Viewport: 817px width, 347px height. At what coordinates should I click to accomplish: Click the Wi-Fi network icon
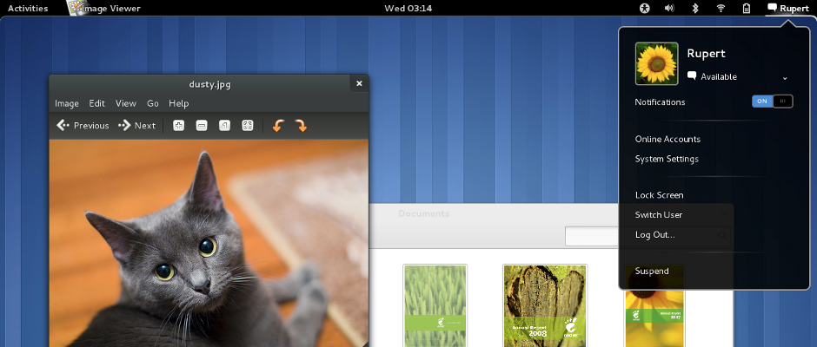(x=721, y=9)
